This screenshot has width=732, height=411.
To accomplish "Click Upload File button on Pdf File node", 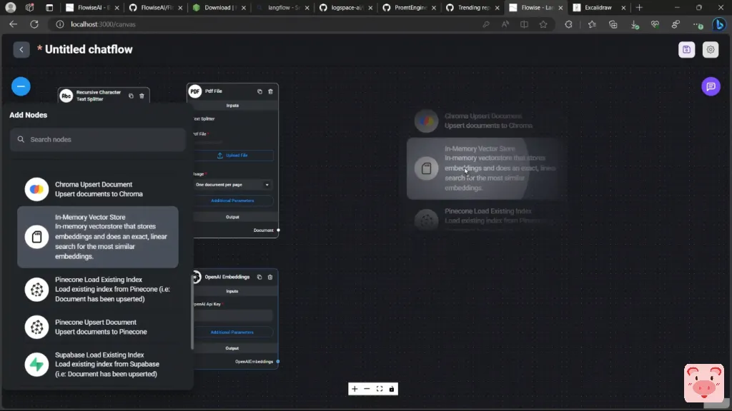I will coord(232,156).
